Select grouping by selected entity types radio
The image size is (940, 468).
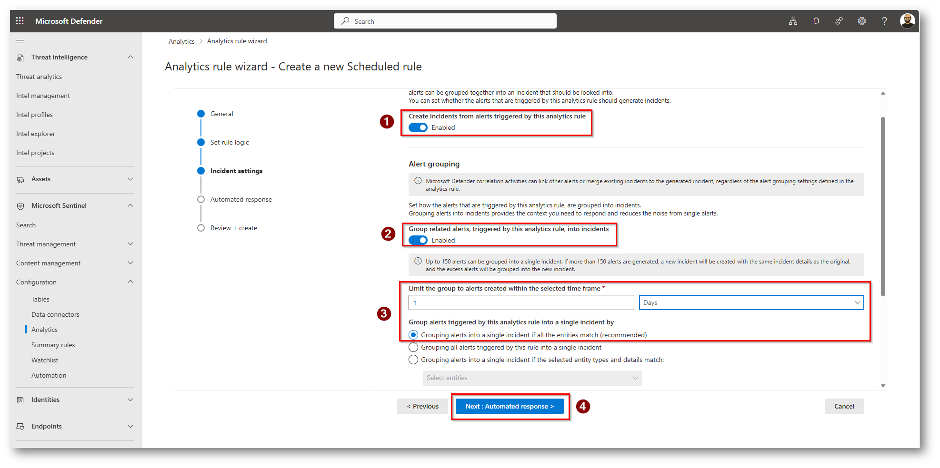[413, 360]
